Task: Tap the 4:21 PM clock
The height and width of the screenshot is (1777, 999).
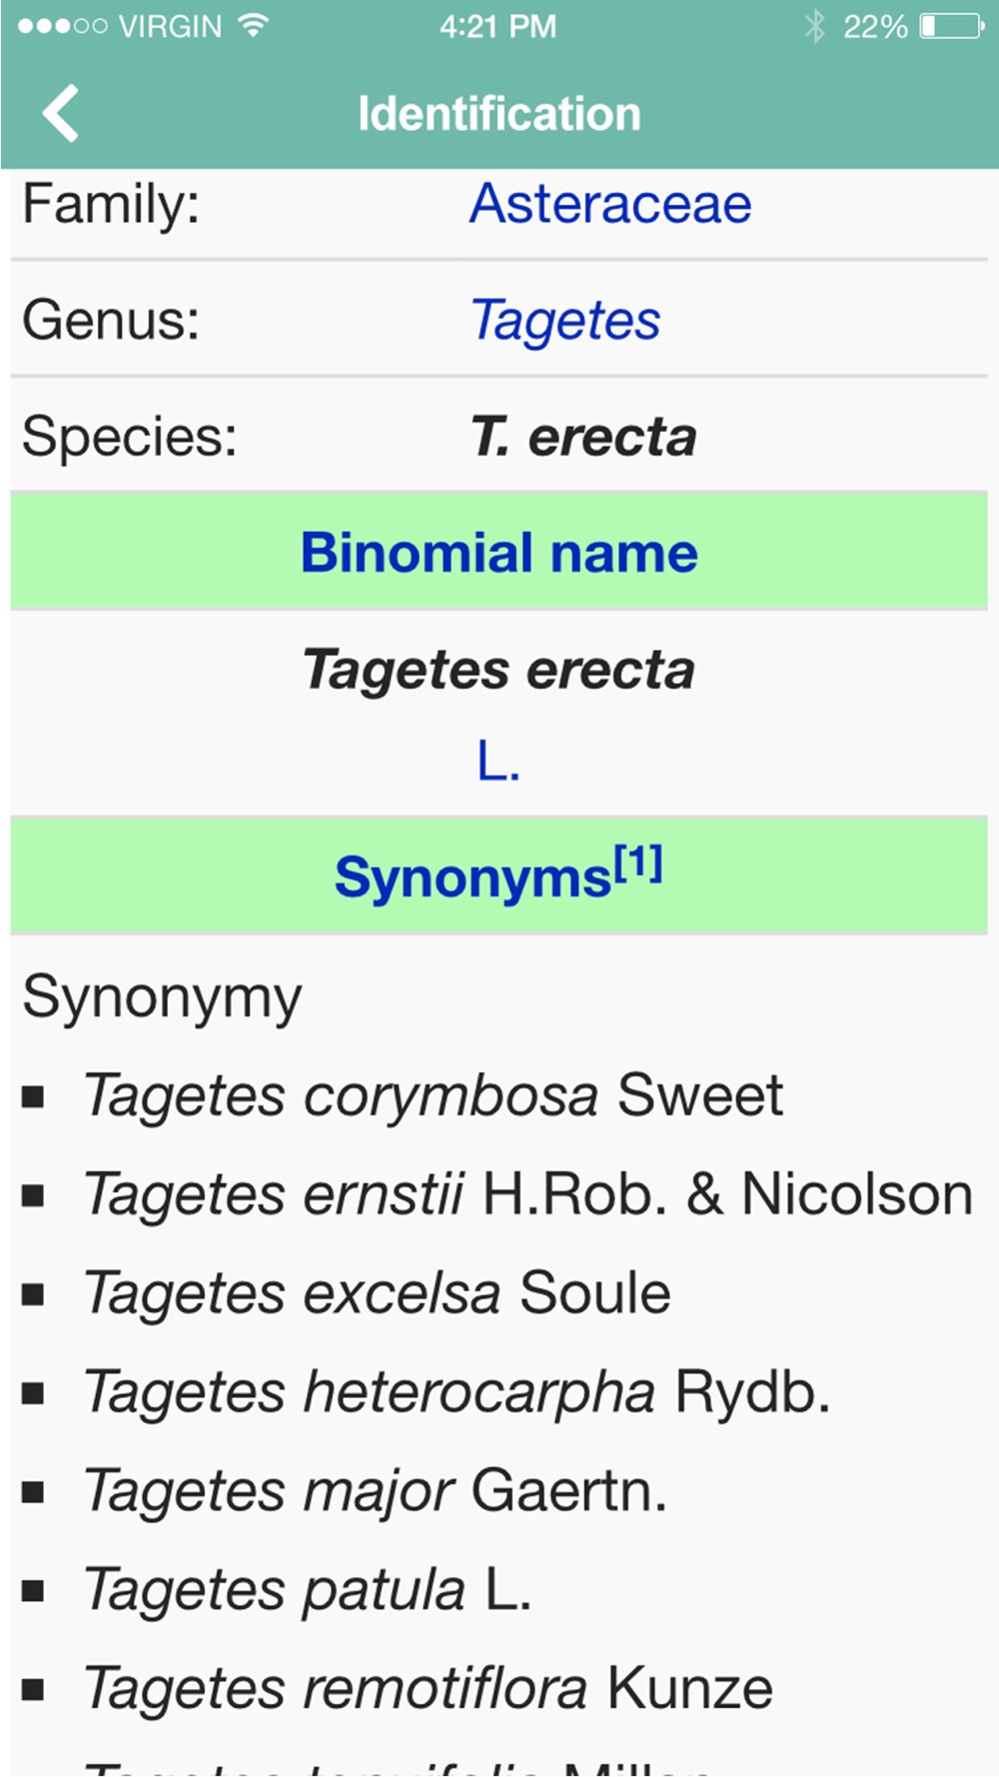Action: pos(498,26)
